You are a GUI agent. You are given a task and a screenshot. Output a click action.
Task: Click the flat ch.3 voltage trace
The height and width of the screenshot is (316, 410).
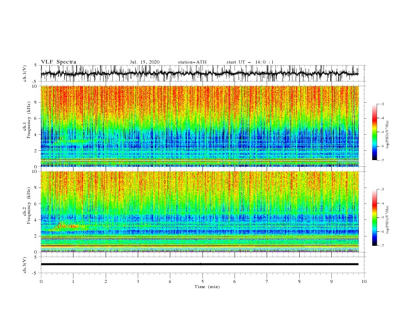[x=199, y=264]
